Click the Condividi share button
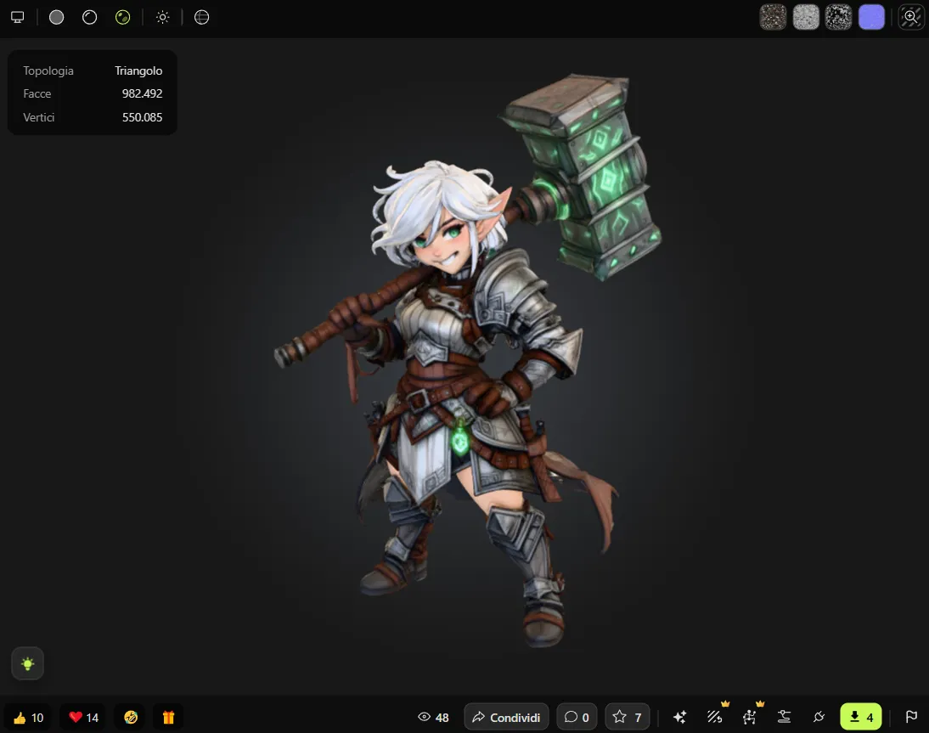 coord(506,717)
